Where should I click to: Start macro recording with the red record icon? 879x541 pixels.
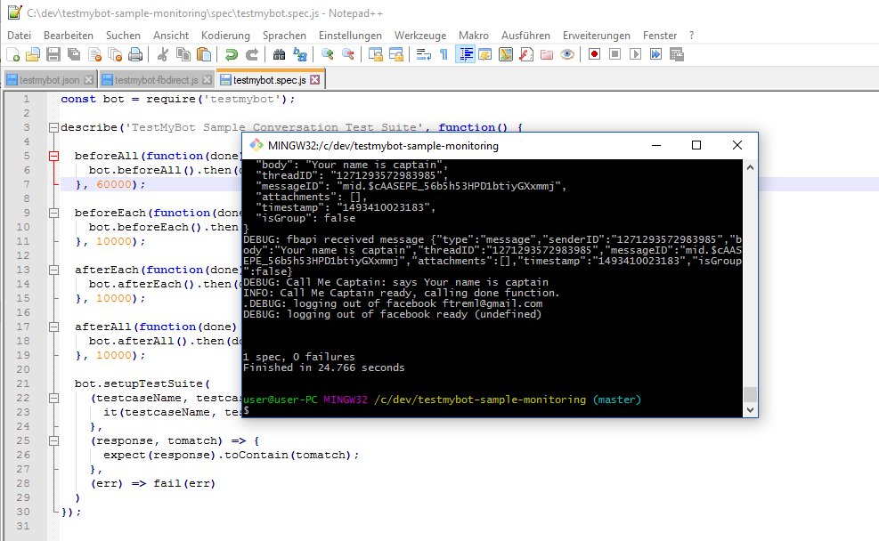pyautogui.click(x=594, y=53)
